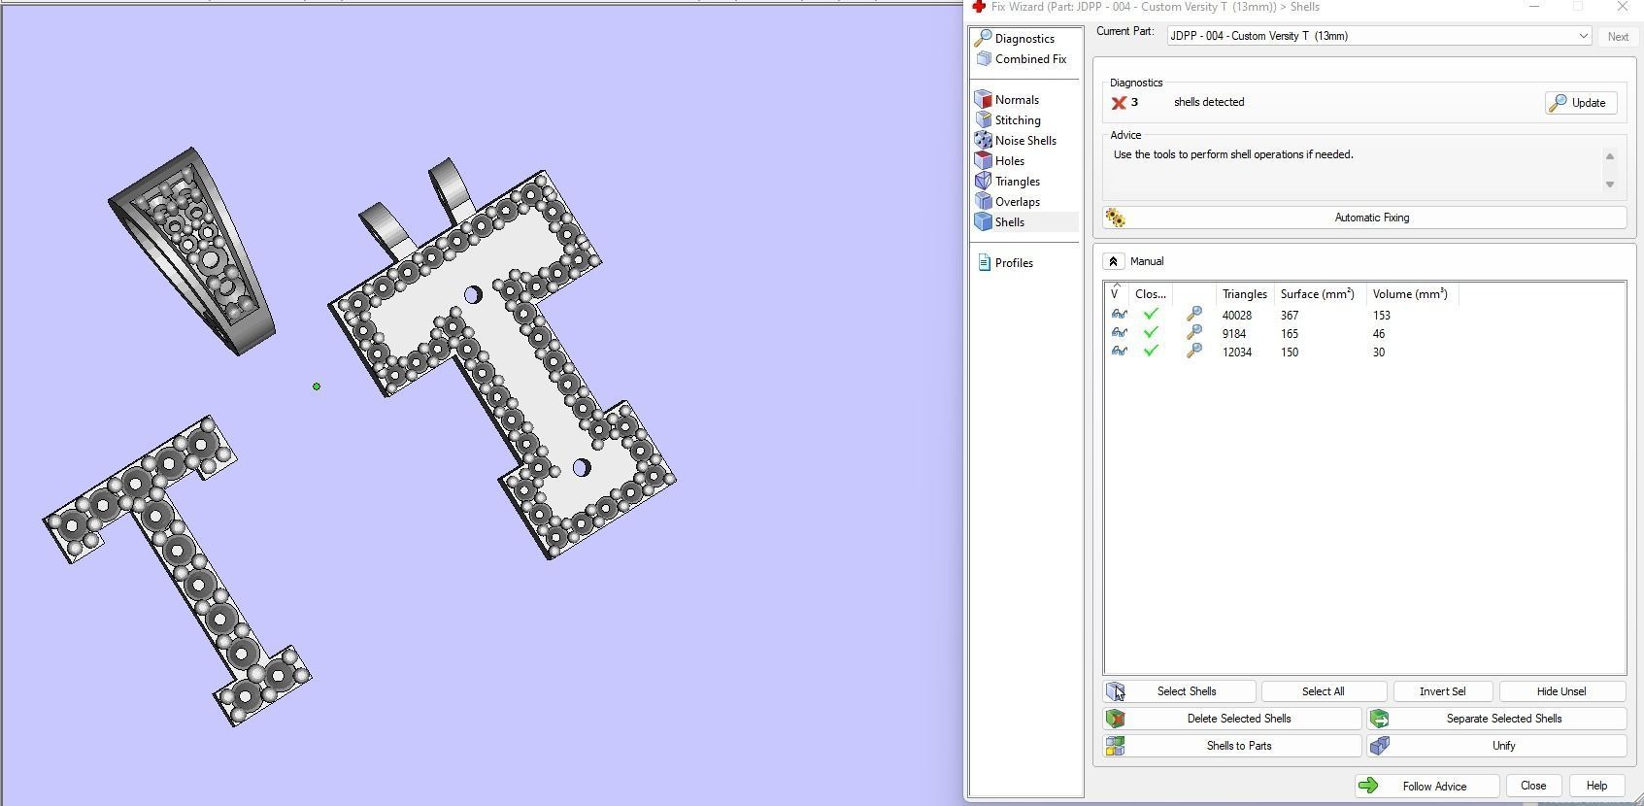Toggle visibility of the 12034-triangle shell

point(1119,352)
